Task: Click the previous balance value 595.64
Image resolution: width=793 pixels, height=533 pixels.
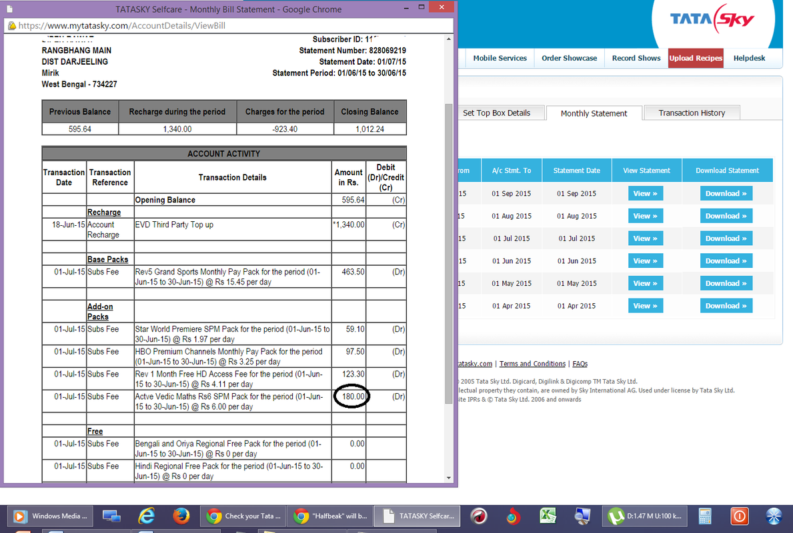Action: (80, 129)
